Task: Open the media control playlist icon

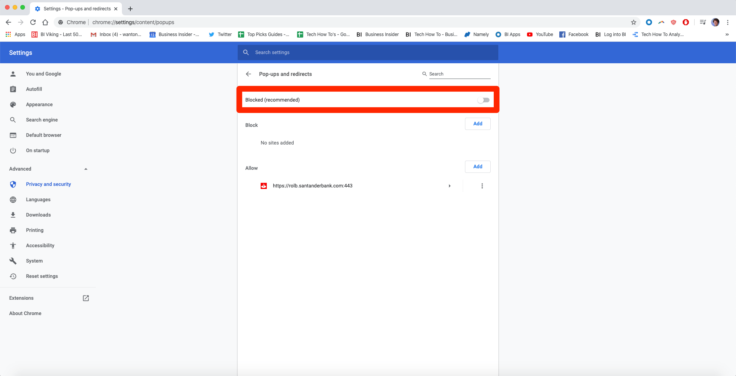Action: [x=703, y=22]
